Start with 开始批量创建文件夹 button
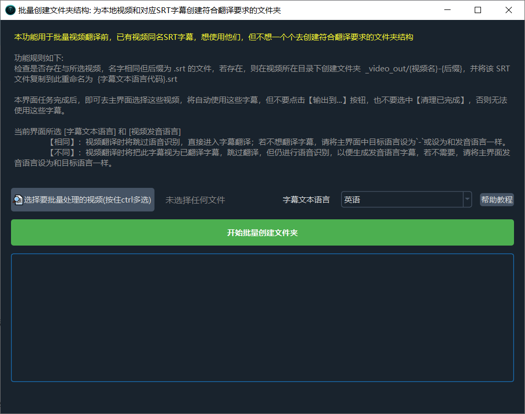The height and width of the screenshot is (414, 525). (x=262, y=232)
